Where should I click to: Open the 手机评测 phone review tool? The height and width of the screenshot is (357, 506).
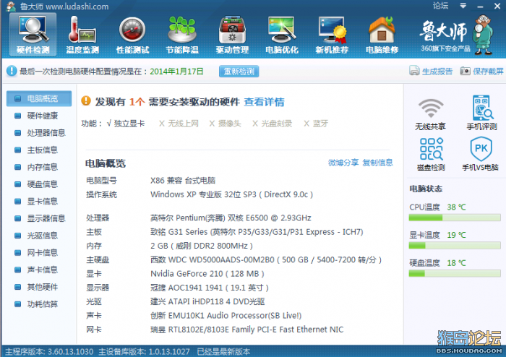(x=481, y=113)
